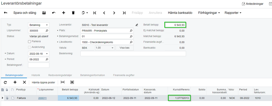Image resolution: width=272 pixels, height=106 pixels.
Task: Go to previous record
Action: pyautogui.click(x=104, y=13)
